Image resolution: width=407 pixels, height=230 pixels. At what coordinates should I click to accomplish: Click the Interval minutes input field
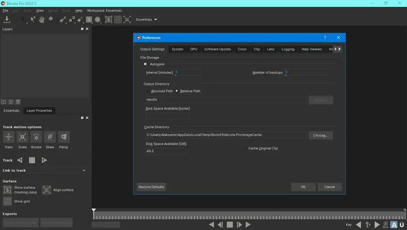pyautogui.click(x=187, y=72)
